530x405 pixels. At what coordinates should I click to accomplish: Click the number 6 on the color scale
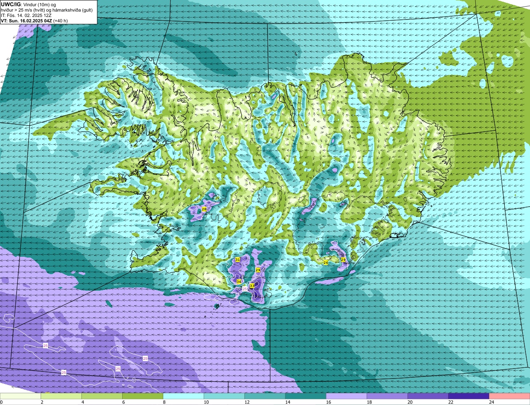(x=123, y=402)
